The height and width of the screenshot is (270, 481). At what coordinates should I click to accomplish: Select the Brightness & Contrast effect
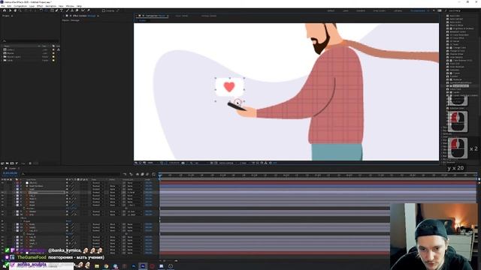tap(463, 28)
